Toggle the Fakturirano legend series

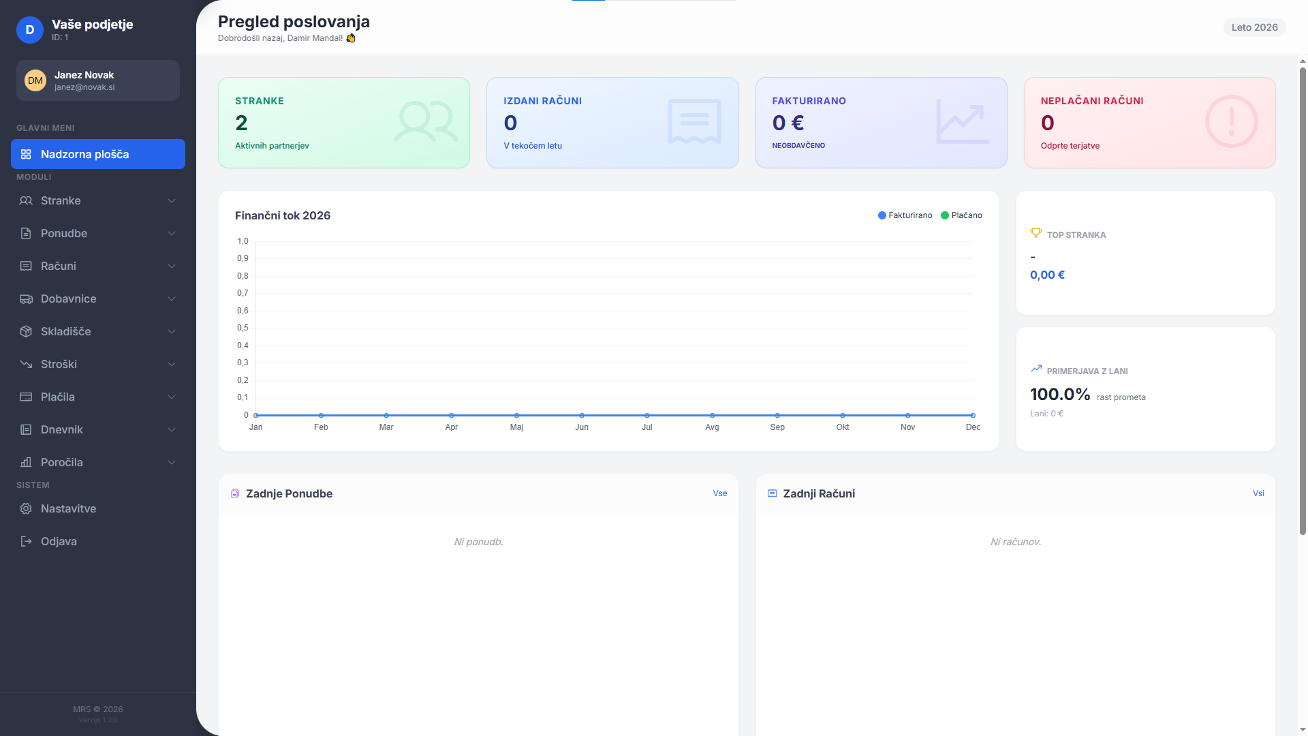pos(905,215)
